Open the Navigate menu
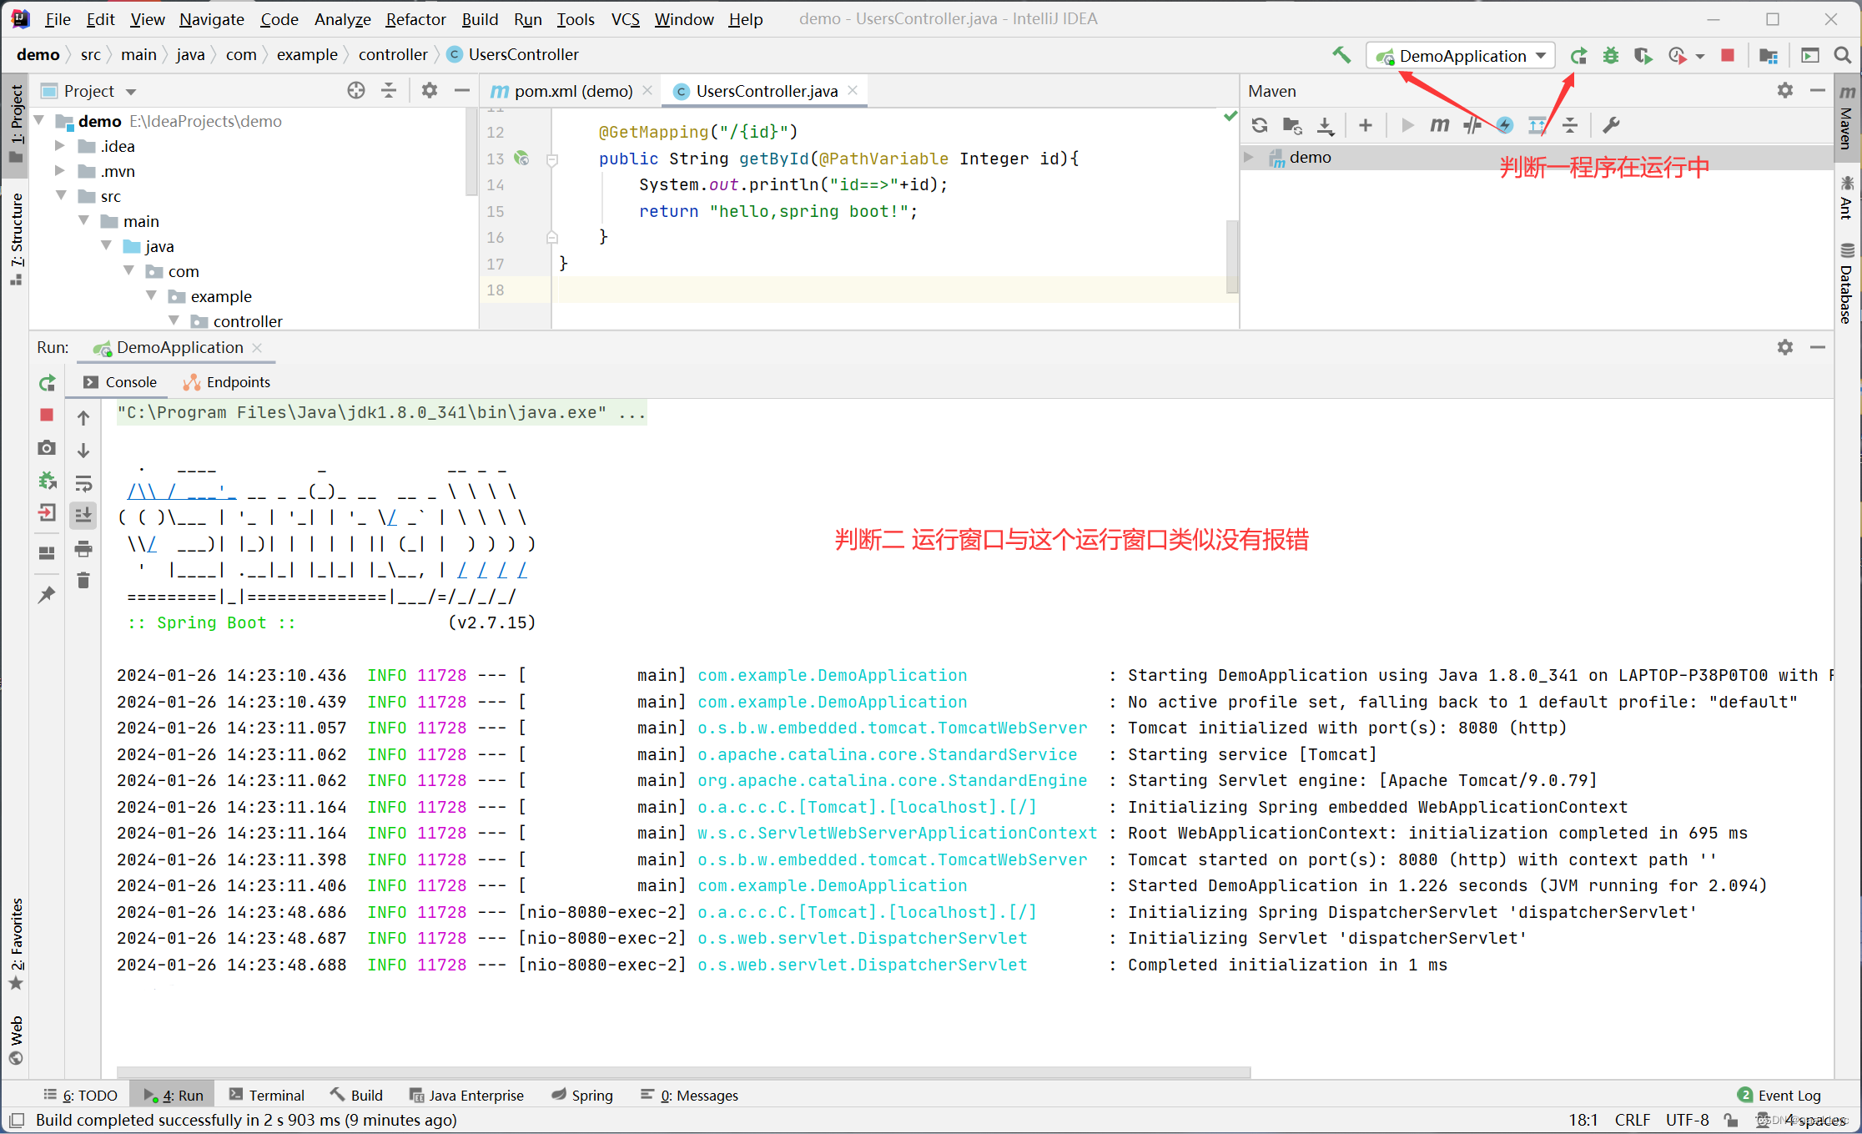1862x1134 pixels. pyautogui.click(x=212, y=18)
